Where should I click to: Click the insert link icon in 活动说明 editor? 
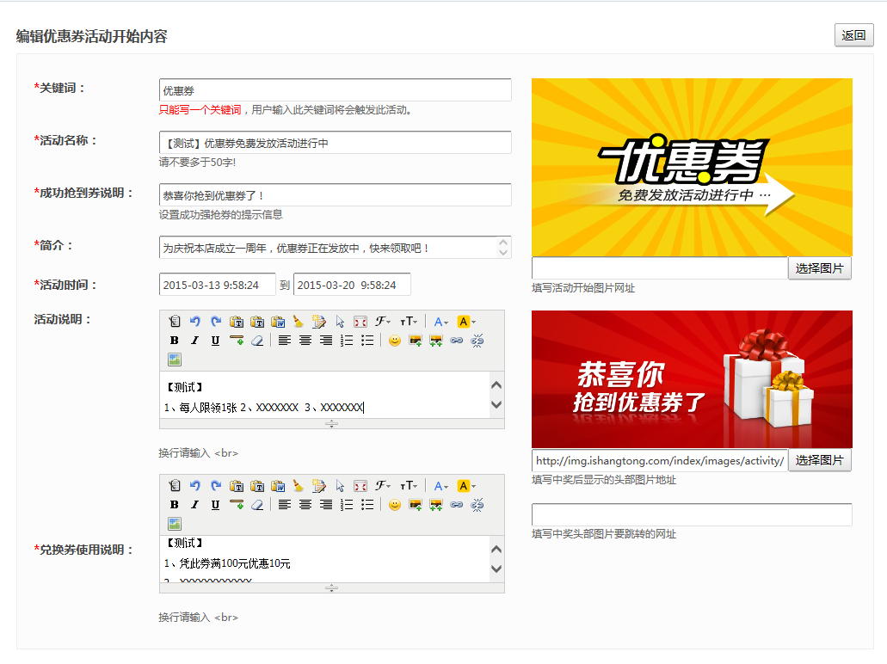coord(457,341)
